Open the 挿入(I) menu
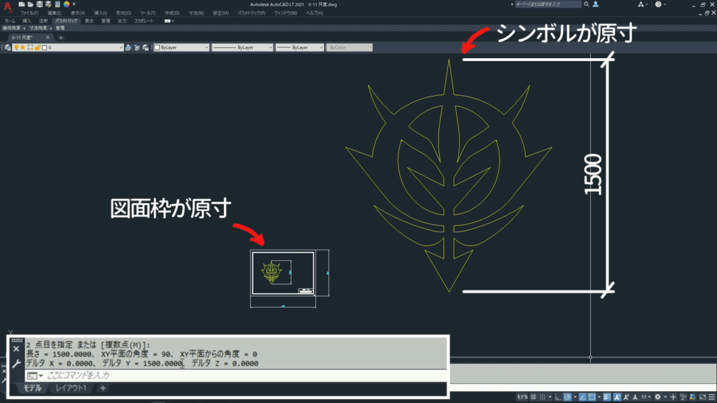The image size is (717, 403). click(x=101, y=13)
